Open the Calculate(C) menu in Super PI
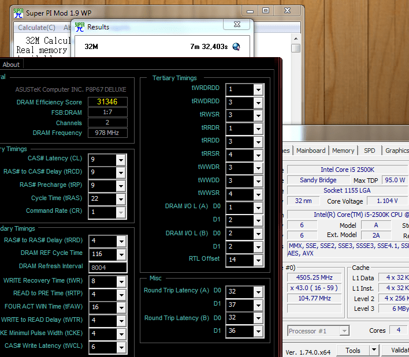The width and height of the screenshot is (409, 357). [36, 28]
